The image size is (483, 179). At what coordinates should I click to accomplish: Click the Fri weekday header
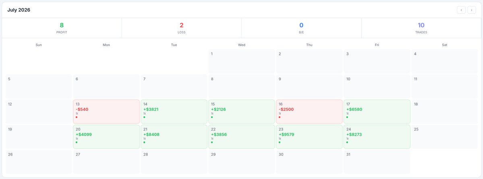377,45
